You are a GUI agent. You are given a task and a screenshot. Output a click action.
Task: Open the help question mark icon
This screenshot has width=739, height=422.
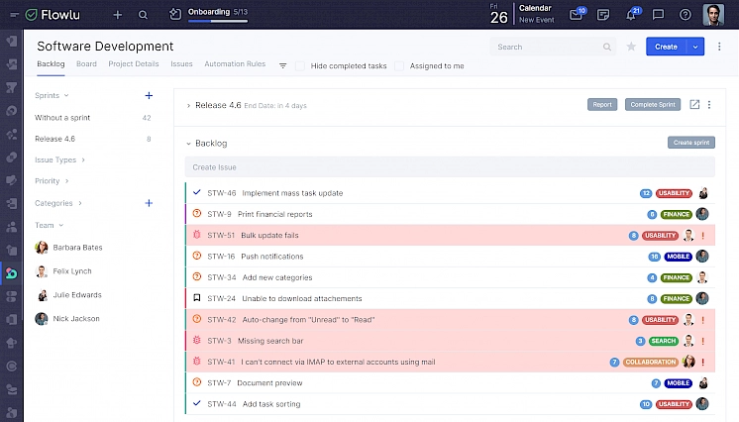(x=686, y=15)
